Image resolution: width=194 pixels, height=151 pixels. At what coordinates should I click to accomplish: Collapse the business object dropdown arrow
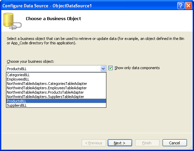(x=103, y=68)
